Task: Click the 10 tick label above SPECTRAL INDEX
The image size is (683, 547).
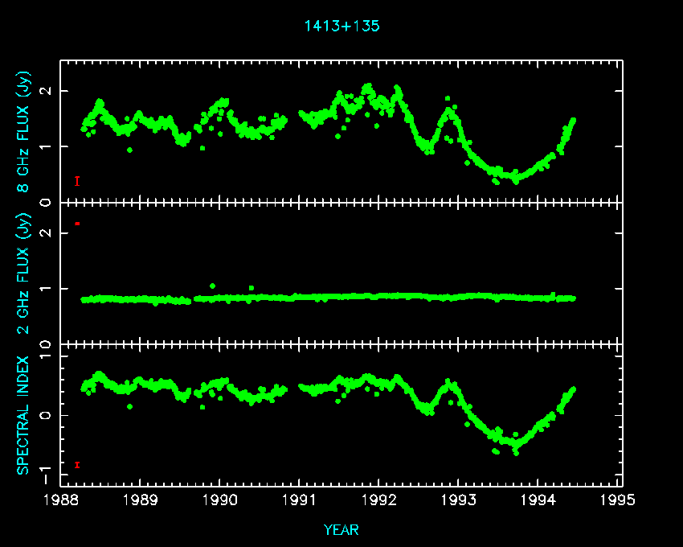Action: [x=47, y=347]
